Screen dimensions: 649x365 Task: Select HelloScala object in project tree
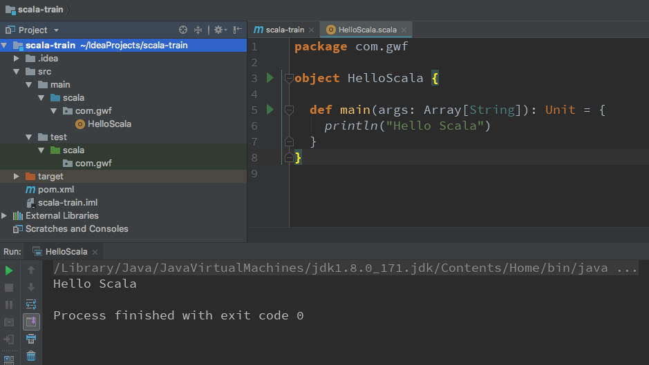109,124
